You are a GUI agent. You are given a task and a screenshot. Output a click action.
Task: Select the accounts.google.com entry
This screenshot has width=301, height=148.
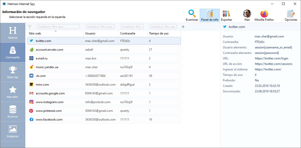(x=104, y=93)
